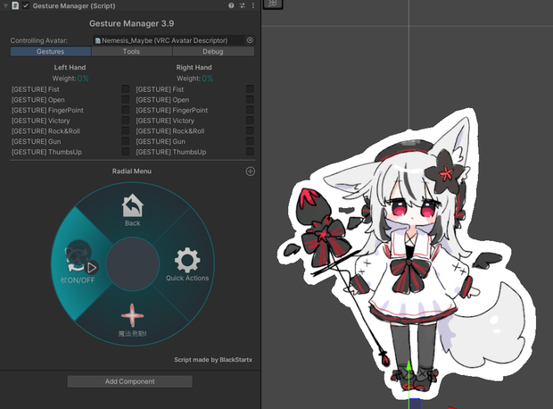Select Back in the radial menu
Image resolution: width=553 pixels, height=409 pixels.
132,210
